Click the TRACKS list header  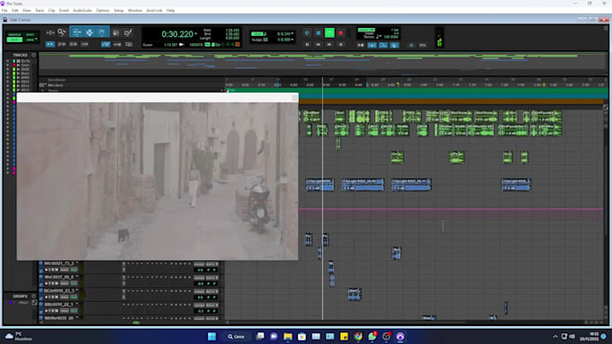20,55
